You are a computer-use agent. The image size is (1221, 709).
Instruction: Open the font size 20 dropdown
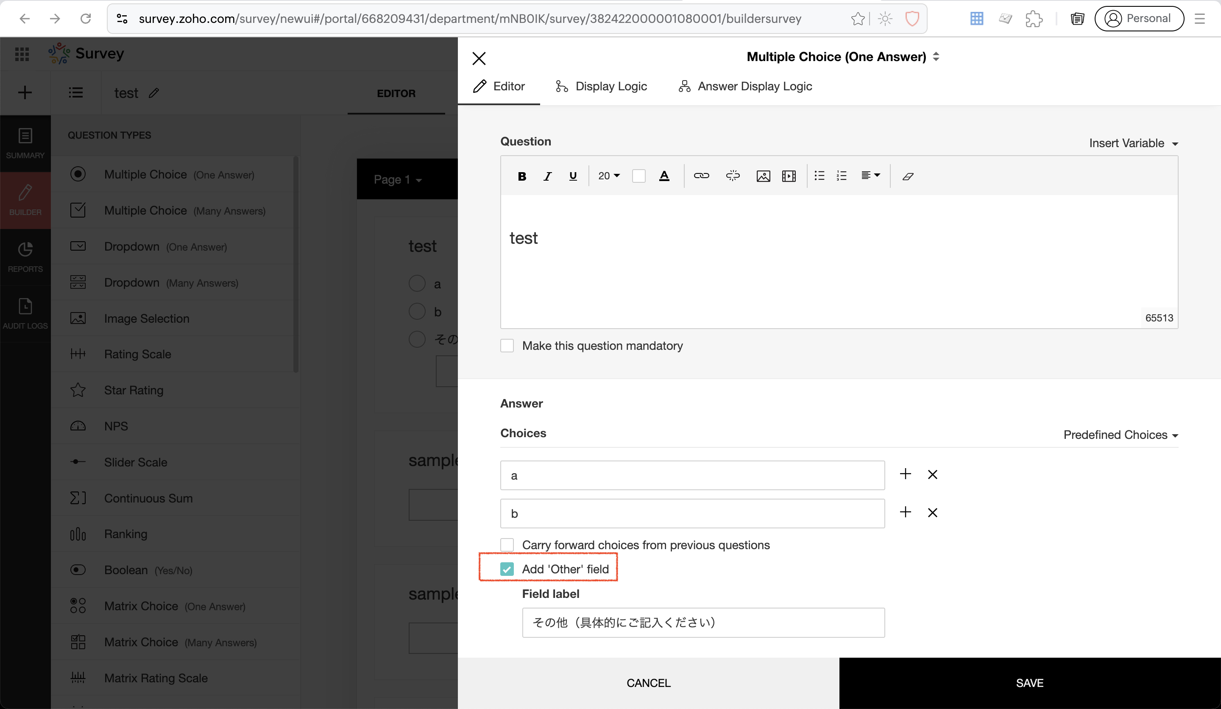pos(608,176)
